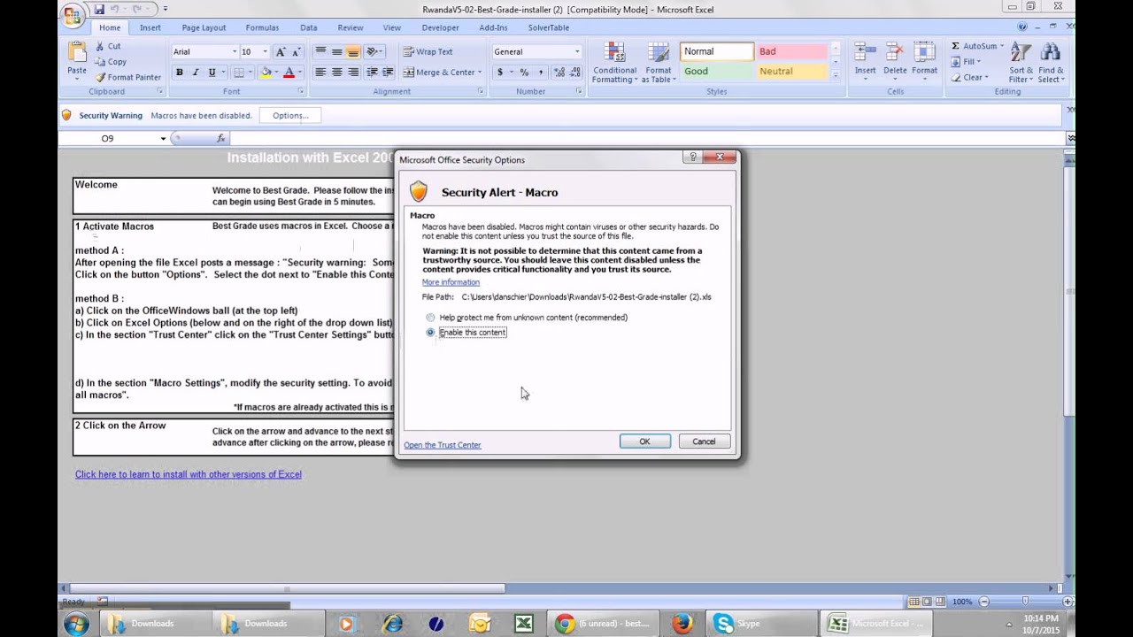Cancel the Security Options dialog
Image resolution: width=1133 pixels, height=637 pixels.
point(704,441)
